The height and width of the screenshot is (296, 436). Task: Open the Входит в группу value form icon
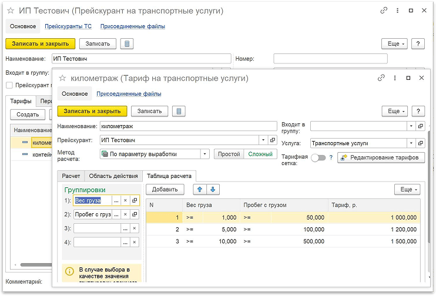421,126
